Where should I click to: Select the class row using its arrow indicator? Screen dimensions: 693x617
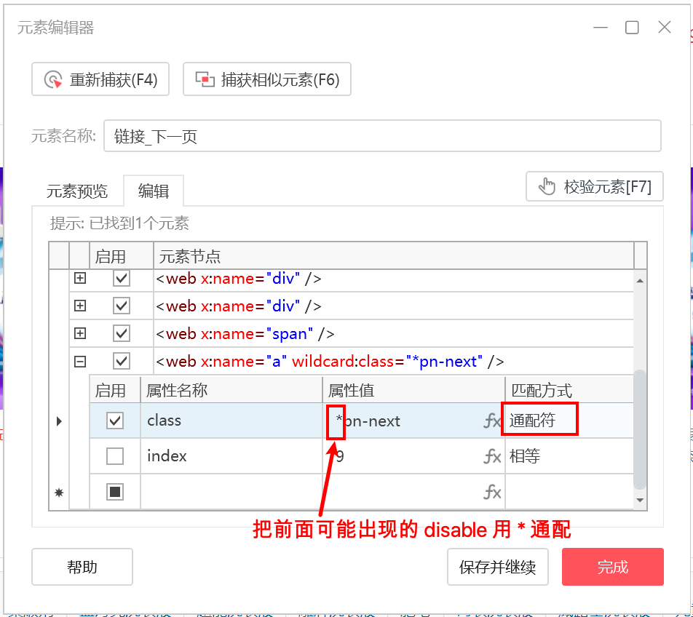pos(59,421)
